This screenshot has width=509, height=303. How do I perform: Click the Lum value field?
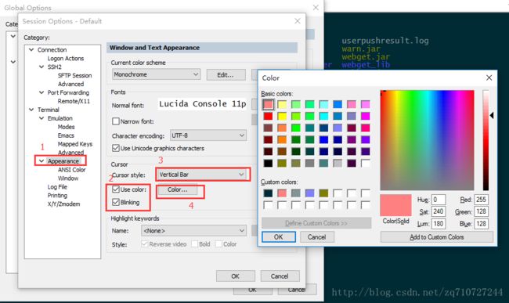click(439, 223)
